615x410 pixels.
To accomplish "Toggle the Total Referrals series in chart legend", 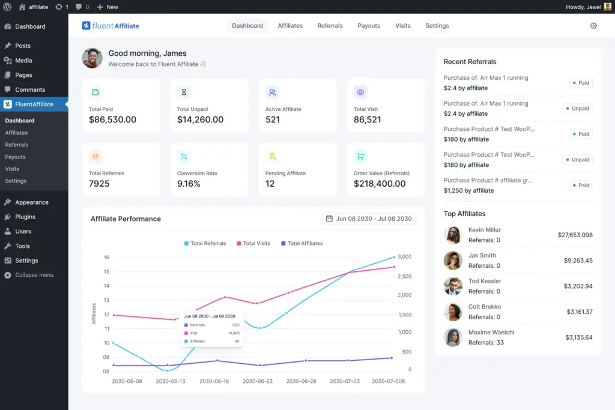I will tap(206, 243).
